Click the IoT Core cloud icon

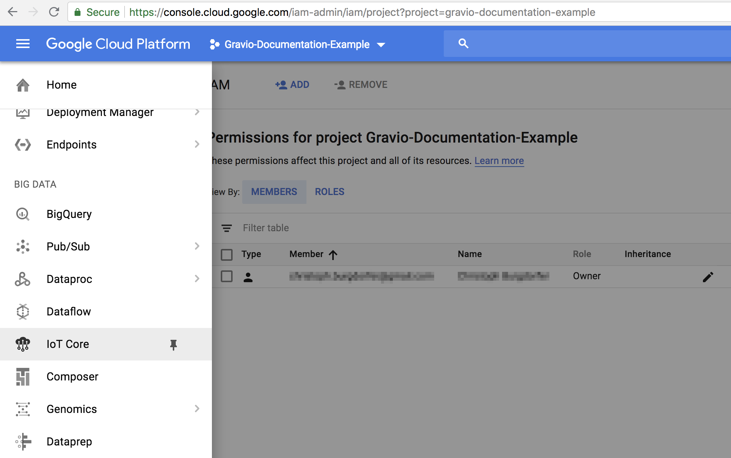point(23,344)
